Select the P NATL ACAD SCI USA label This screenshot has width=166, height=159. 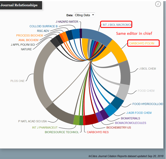pyautogui.click(x=33, y=121)
